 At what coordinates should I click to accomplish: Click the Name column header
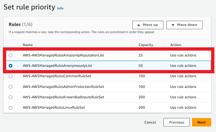tap(28, 45)
